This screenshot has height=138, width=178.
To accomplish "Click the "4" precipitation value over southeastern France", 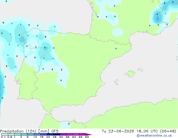I will (x=157, y=14).
